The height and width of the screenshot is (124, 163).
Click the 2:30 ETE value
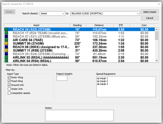(121, 57)
